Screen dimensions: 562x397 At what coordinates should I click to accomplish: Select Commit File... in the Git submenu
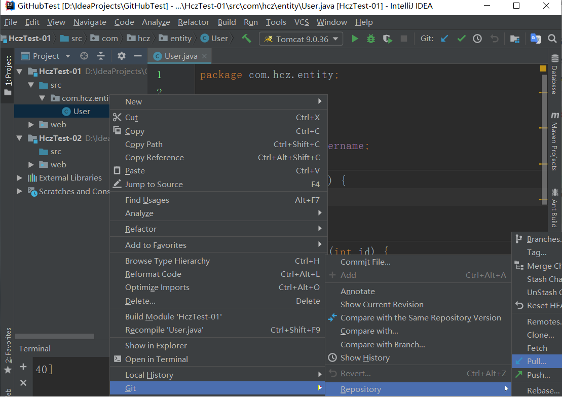(418, 262)
